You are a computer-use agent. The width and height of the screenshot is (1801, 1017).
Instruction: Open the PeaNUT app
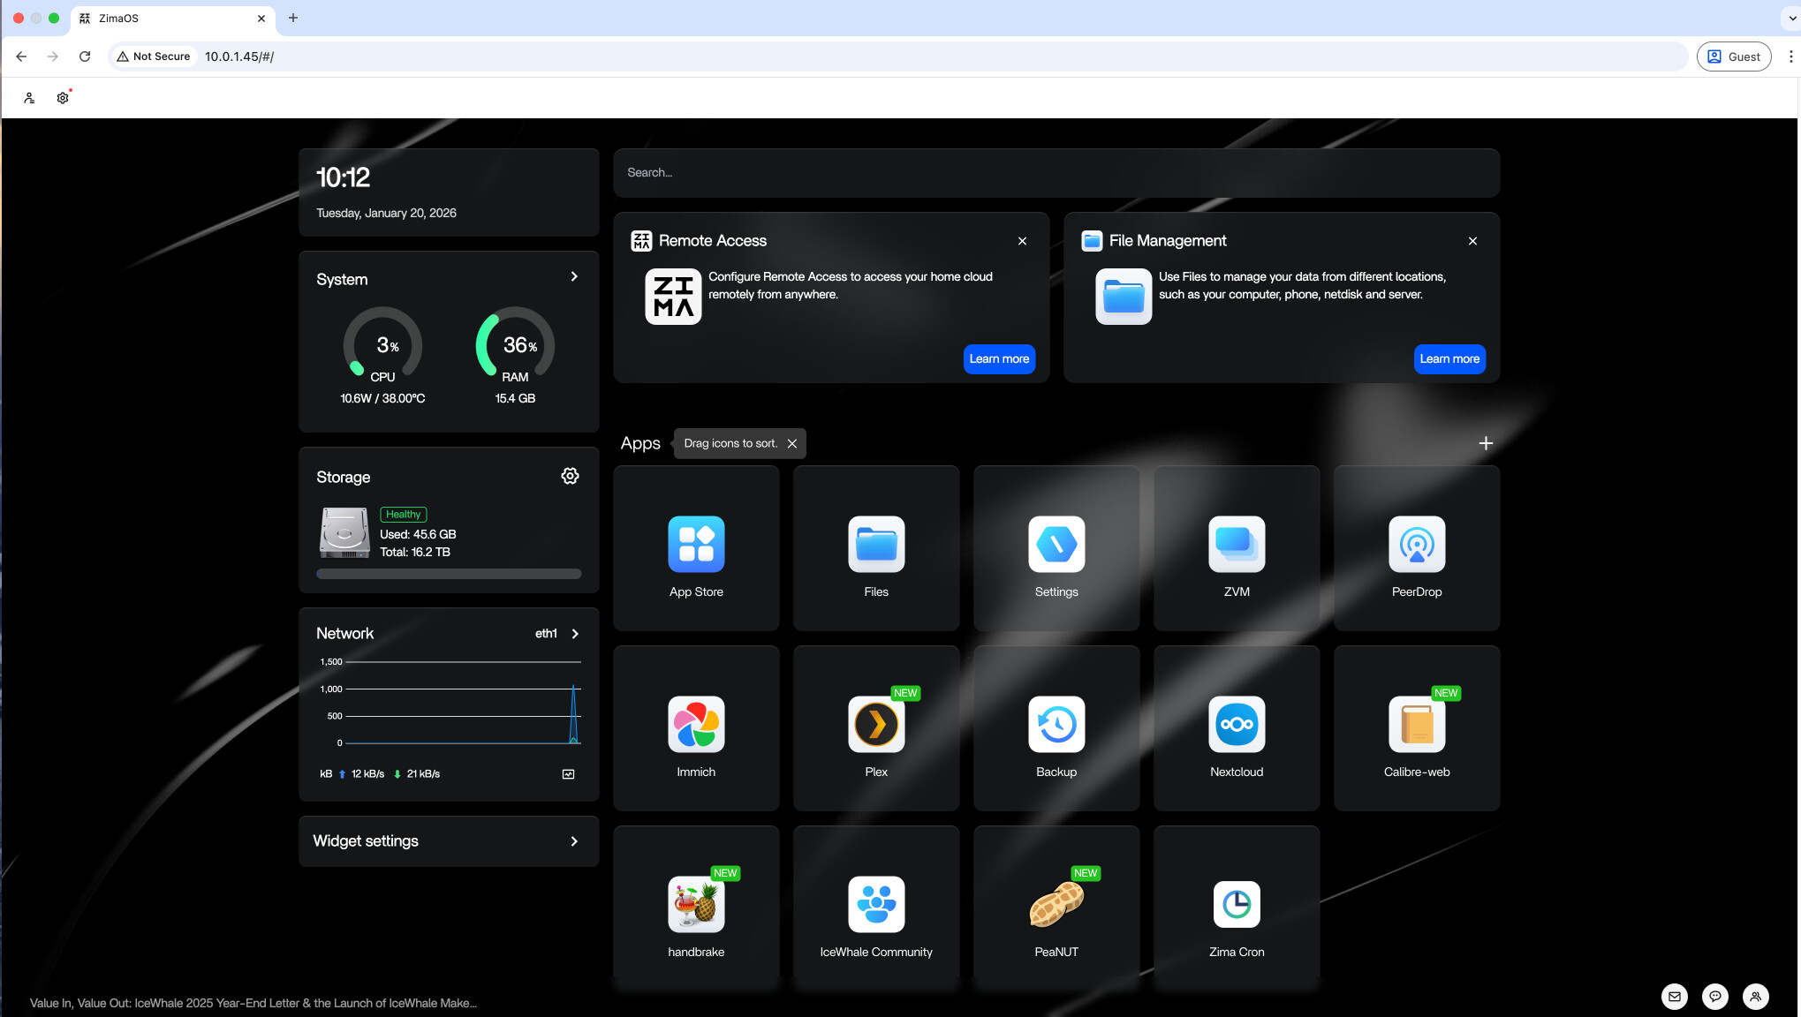pyautogui.click(x=1056, y=905)
